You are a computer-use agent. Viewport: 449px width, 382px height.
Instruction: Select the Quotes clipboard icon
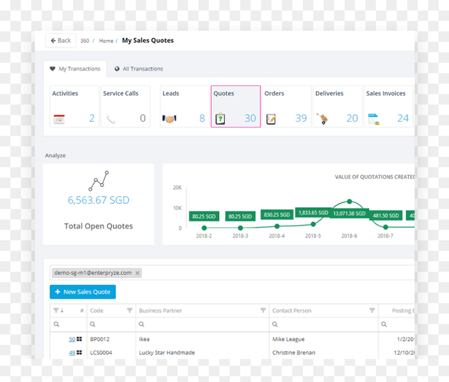pos(220,118)
